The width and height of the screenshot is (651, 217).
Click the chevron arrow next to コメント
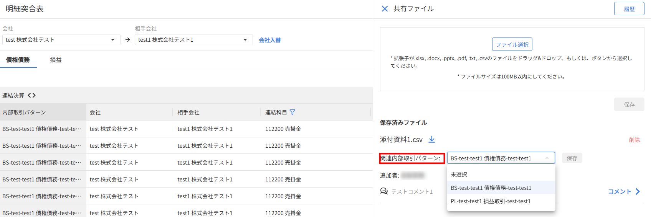(x=638, y=191)
